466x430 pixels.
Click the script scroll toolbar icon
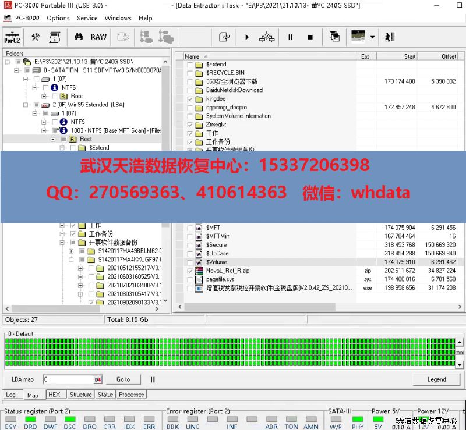coord(55,37)
